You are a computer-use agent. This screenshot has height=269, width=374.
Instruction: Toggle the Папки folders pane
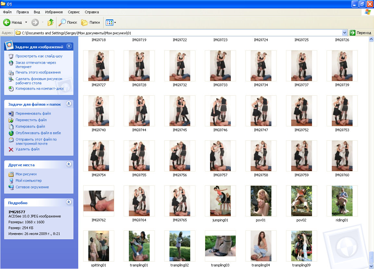91,22
